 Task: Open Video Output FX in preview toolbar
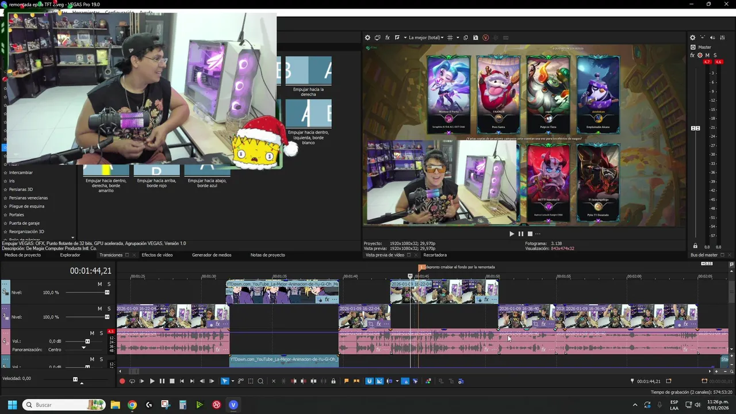[x=388, y=37]
